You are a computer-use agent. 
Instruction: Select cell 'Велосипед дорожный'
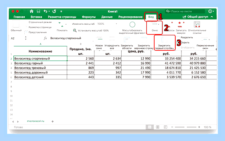coord(40,72)
